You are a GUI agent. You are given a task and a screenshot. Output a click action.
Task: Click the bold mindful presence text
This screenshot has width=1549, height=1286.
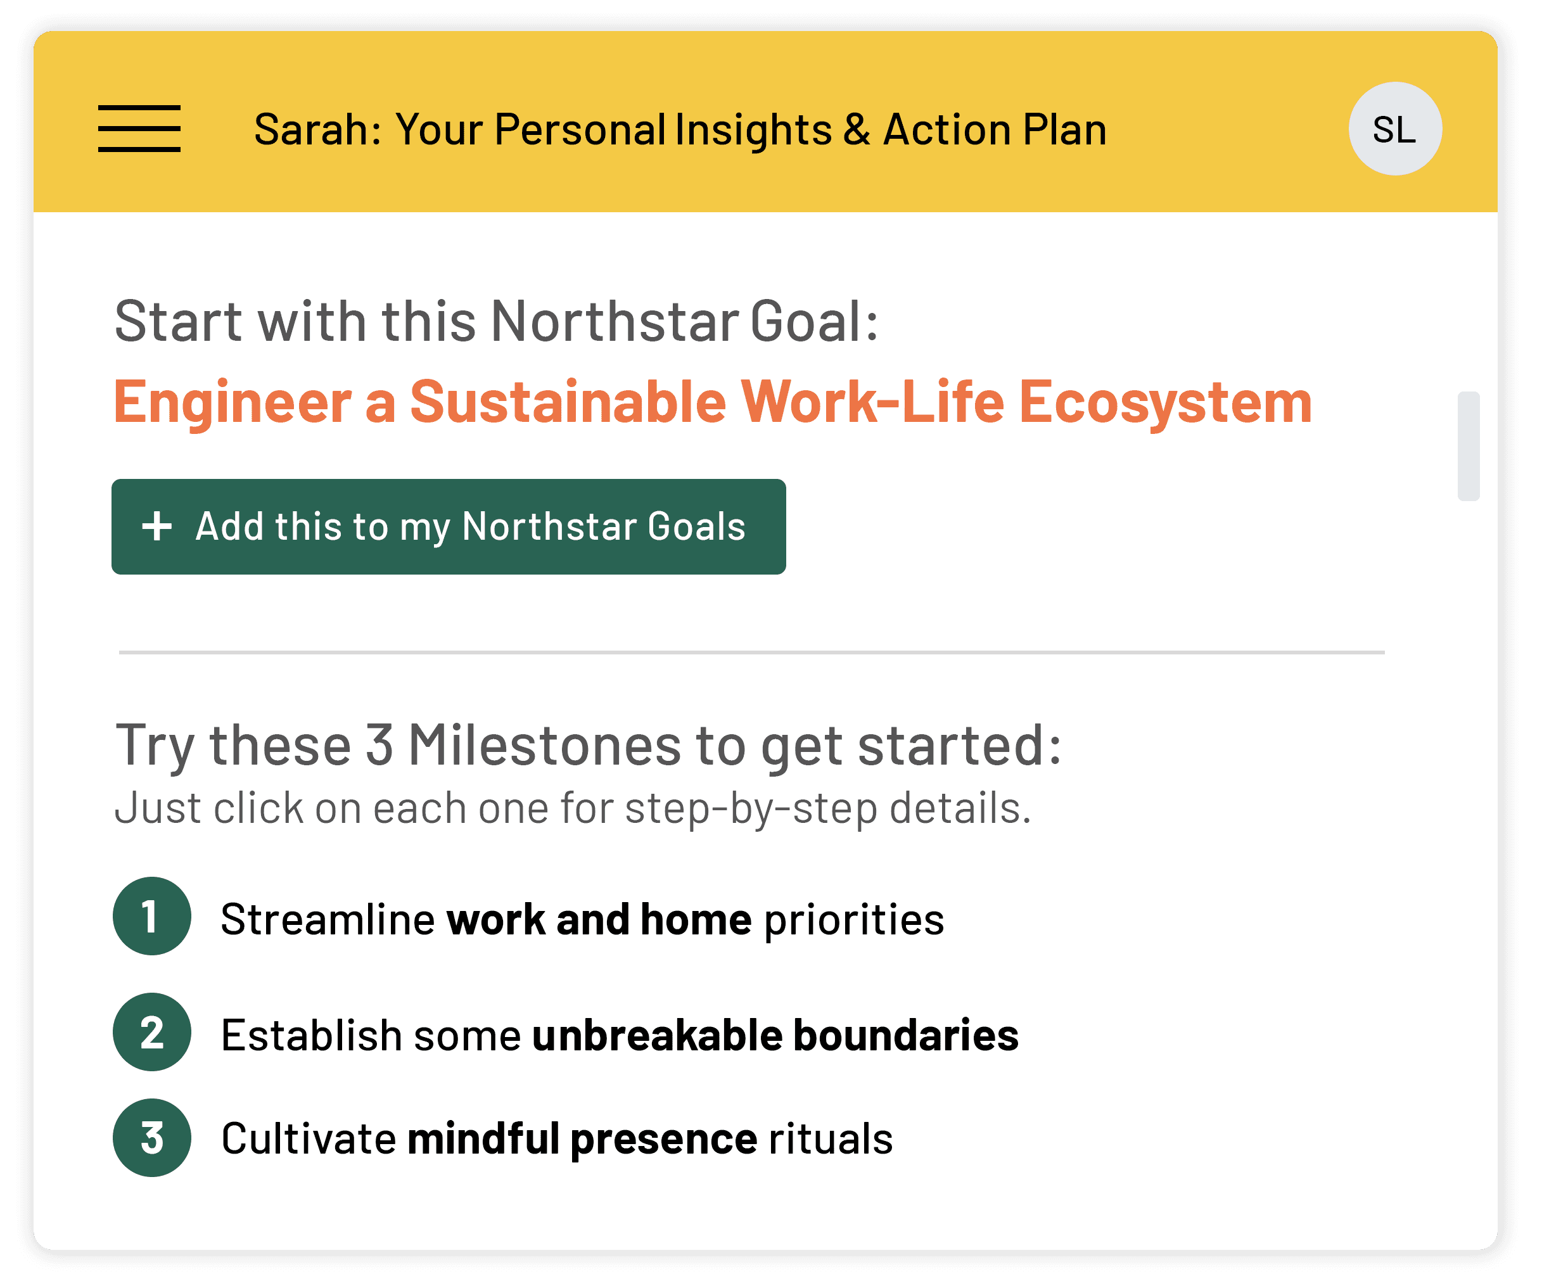tap(582, 1138)
